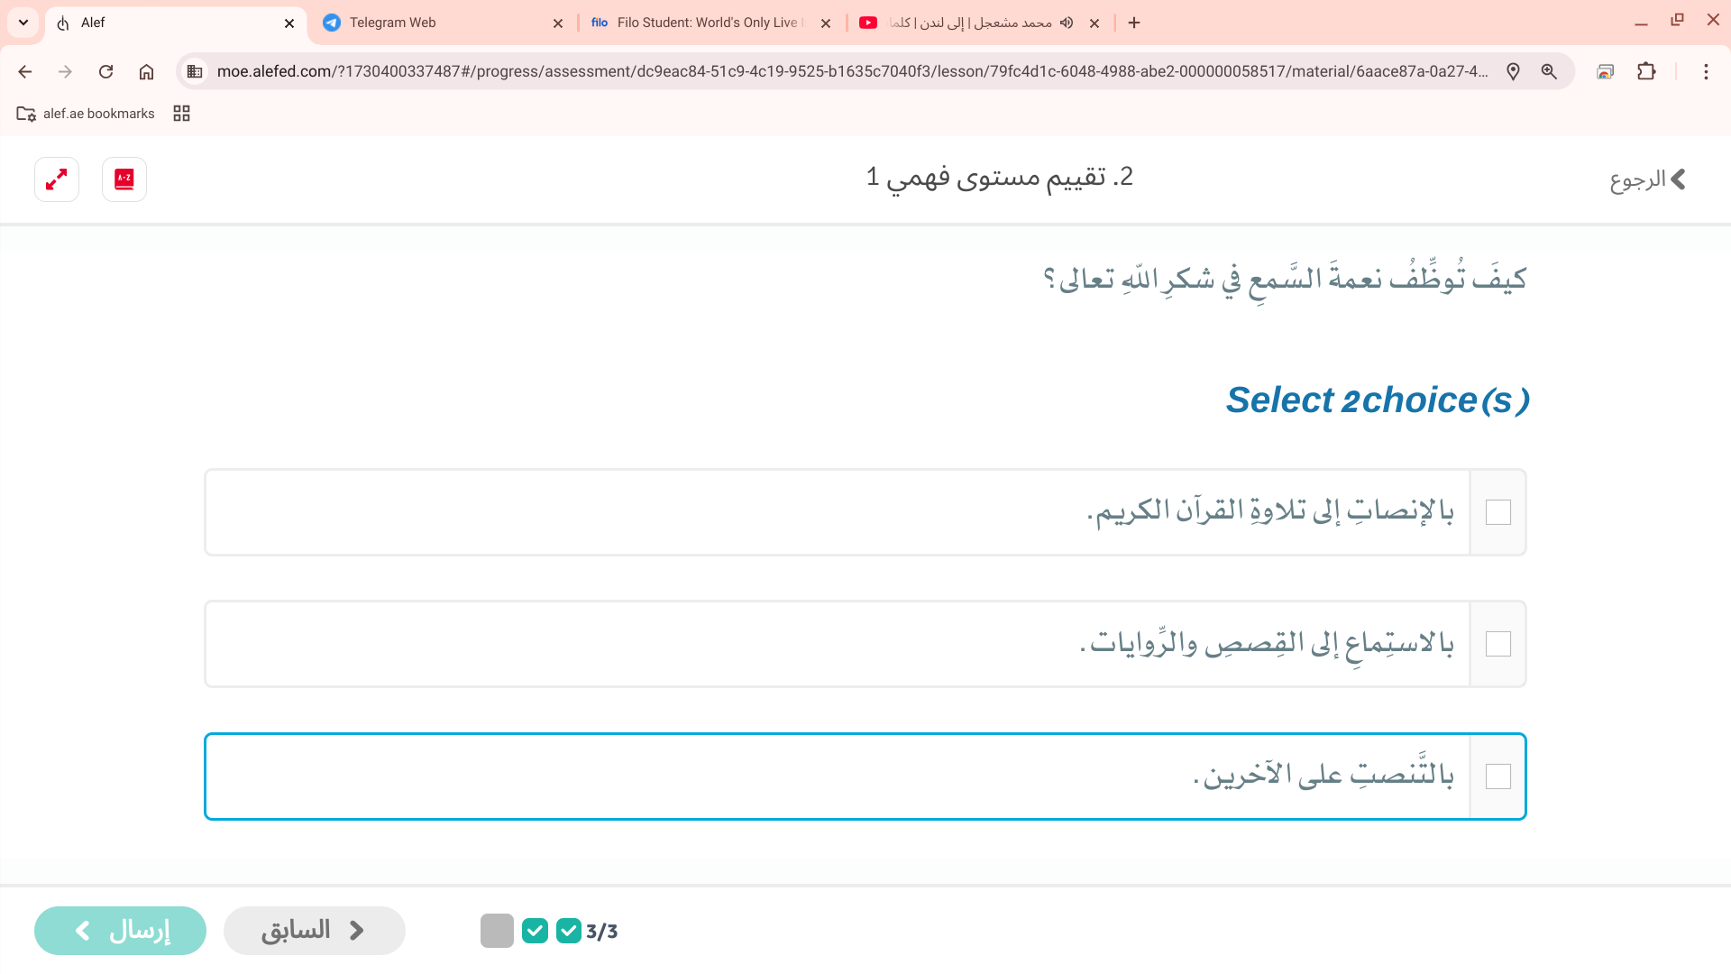This screenshot has width=1731, height=974.
Task: Open the browser extensions puzzle icon
Action: [1646, 71]
